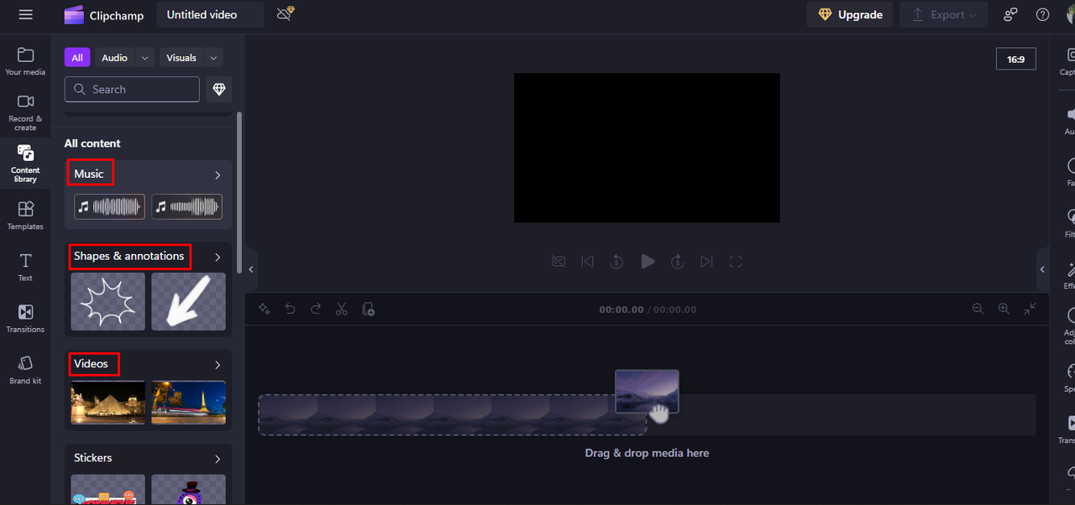
Task: Undo the last action
Action: point(290,309)
